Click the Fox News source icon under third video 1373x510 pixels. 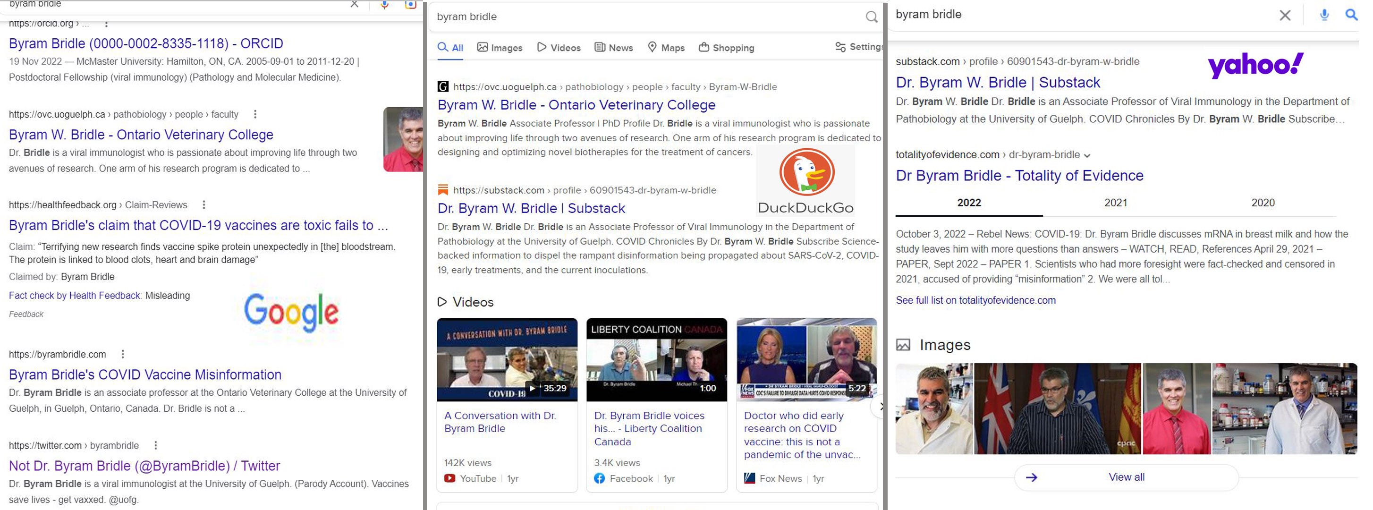pyautogui.click(x=749, y=478)
